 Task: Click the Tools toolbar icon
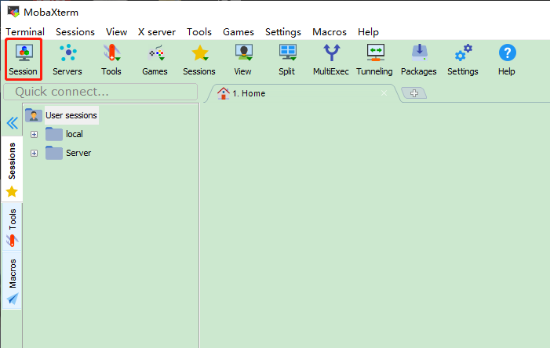111,59
